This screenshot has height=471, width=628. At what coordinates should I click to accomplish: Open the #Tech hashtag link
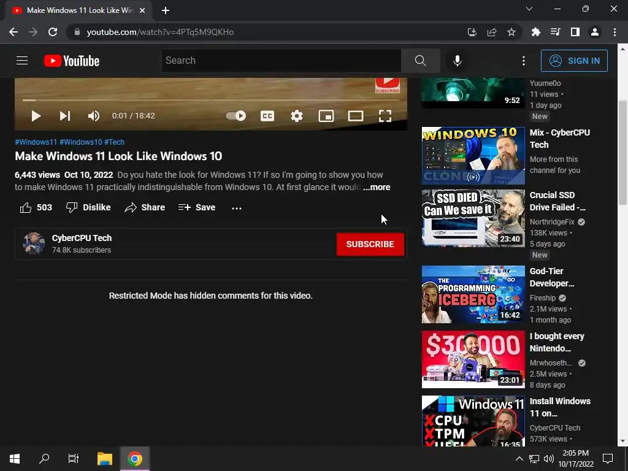115,142
